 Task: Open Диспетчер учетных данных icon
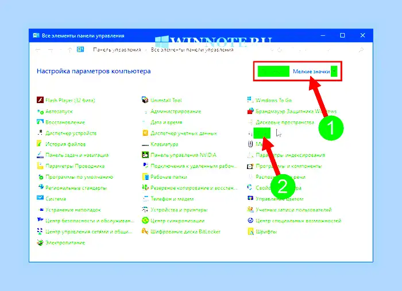coord(145,133)
